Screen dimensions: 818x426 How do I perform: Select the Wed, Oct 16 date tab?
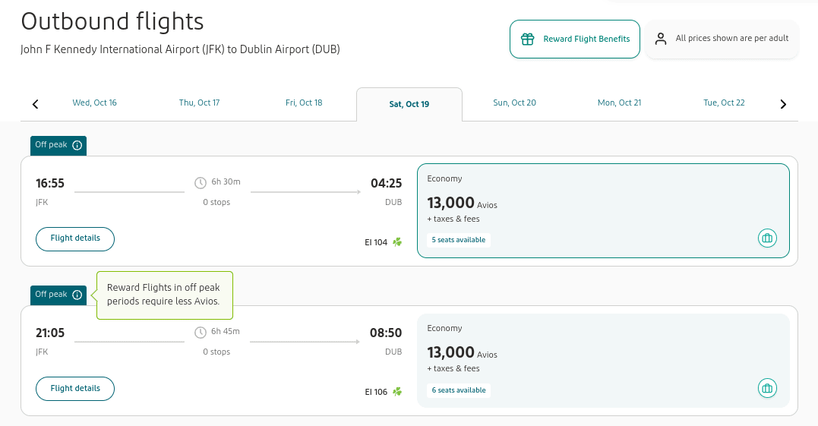tap(94, 103)
